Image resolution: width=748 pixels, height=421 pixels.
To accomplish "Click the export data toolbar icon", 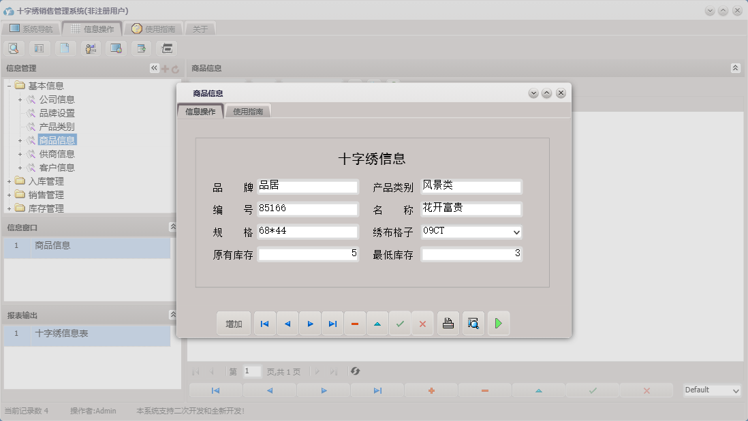I will pyautogui.click(x=140, y=48).
